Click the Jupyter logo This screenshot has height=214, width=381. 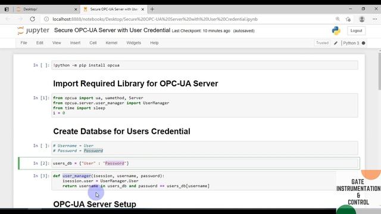point(33,30)
